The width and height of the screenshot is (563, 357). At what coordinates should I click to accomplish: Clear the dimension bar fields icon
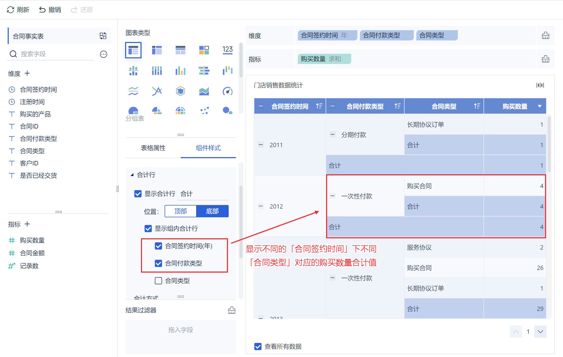(x=546, y=35)
